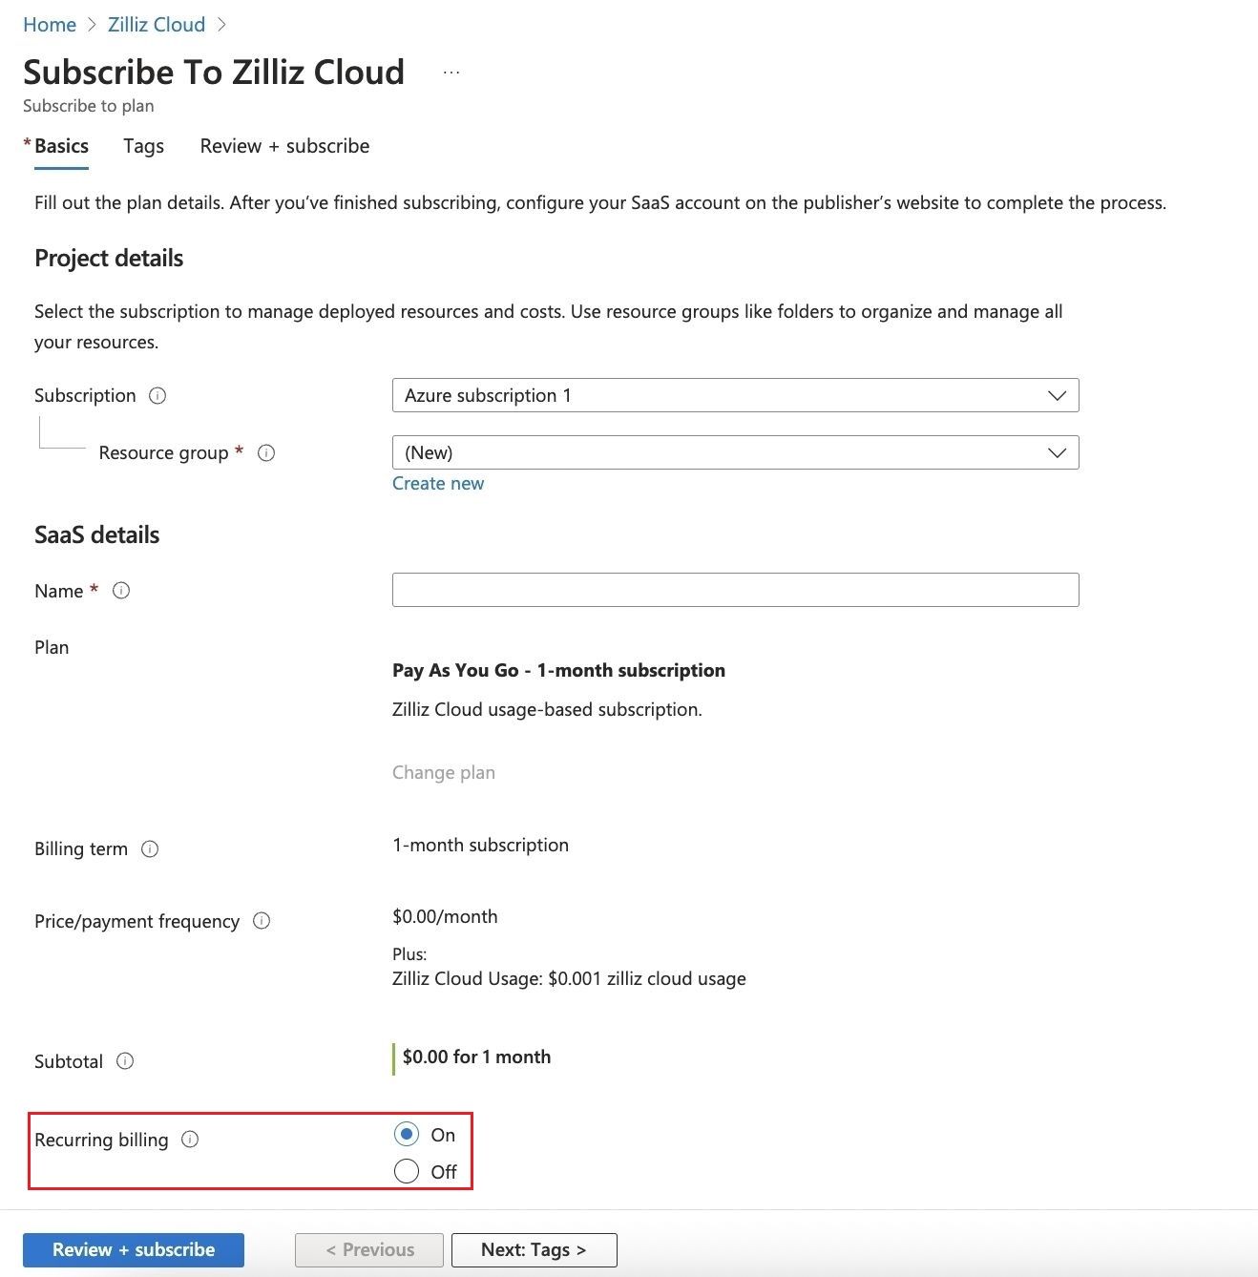Turn recurring billing Off

pos(406,1171)
